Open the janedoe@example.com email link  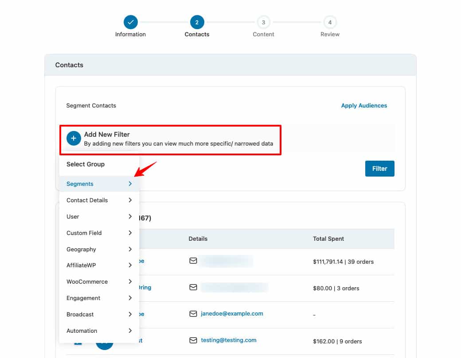[232, 313]
